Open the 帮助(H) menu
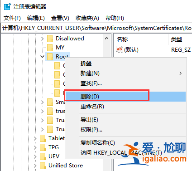 [x=115, y=18]
